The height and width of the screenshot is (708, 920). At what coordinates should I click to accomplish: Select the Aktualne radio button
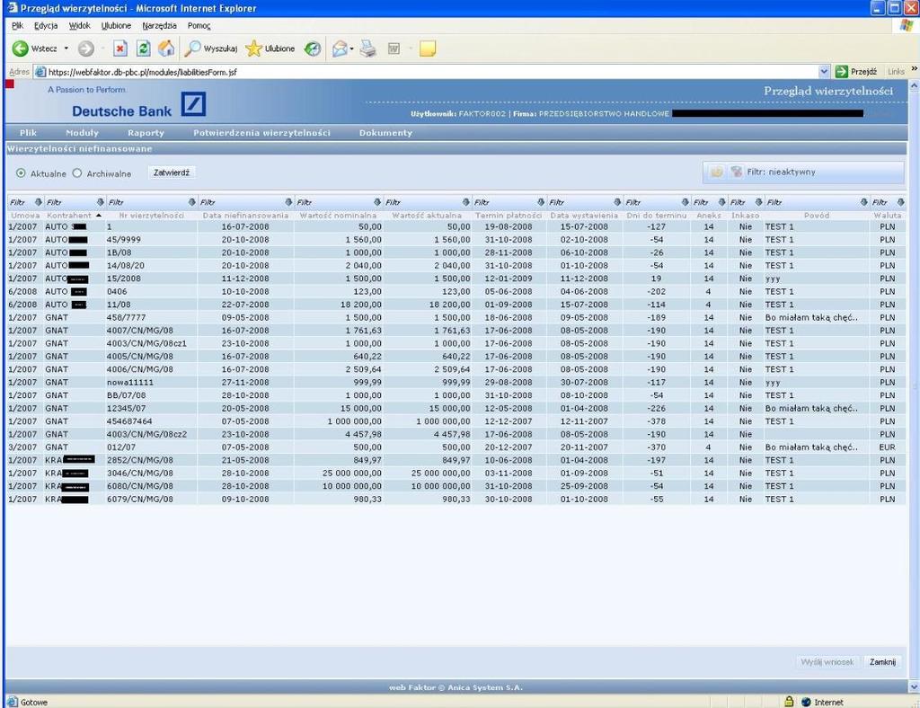click(x=22, y=173)
